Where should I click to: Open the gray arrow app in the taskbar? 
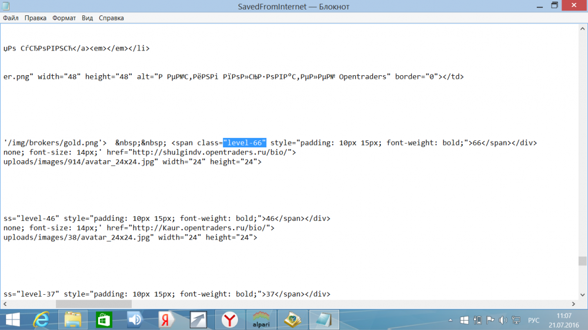198,320
